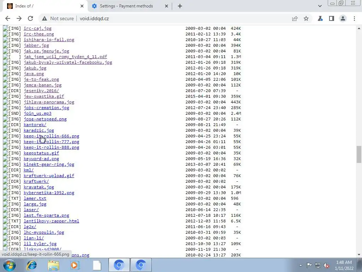Click the vertical scrollbar thumb
The height and width of the screenshot is (272, 362).
[359, 154]
